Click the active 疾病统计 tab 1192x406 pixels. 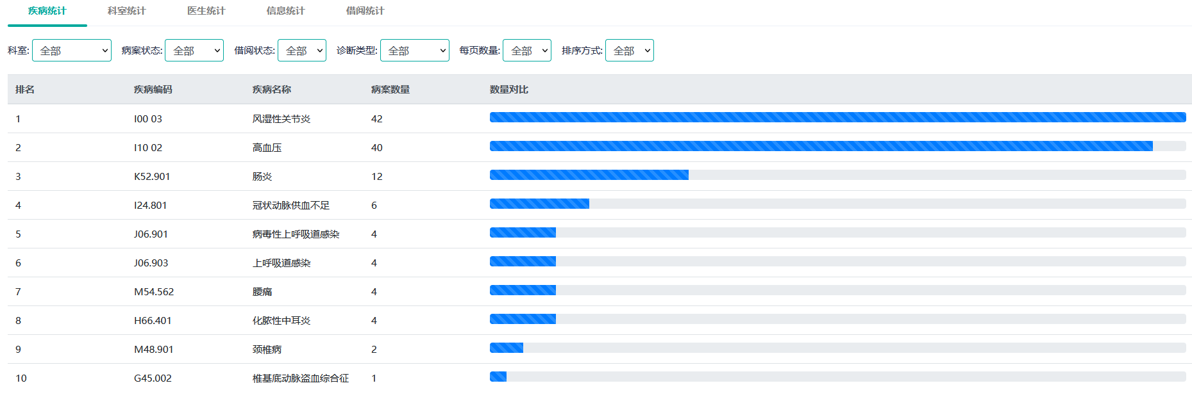47,11
